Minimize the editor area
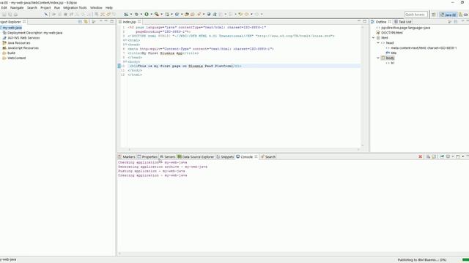469x263 pixels. [358, 21]
